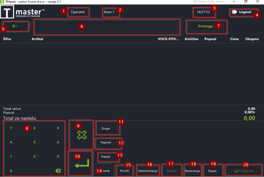Viewport: 264px width, 177px height.
Task: Click the keypad backspace icon
Action: 58,171
